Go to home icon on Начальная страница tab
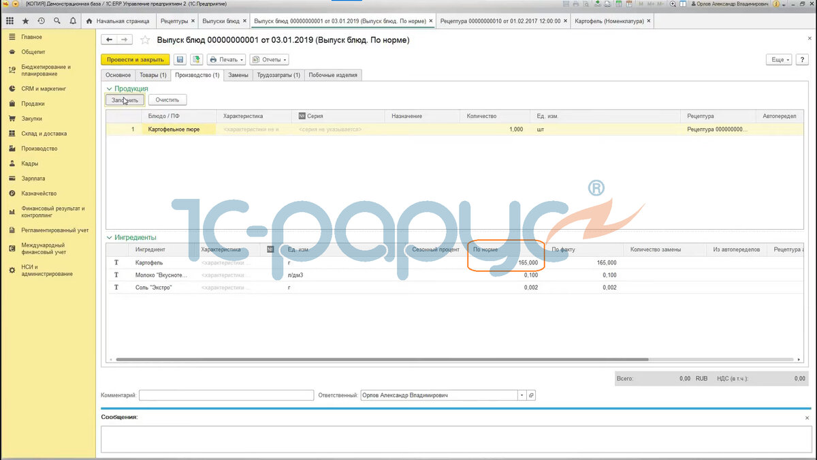 pyautogui.click(x=89, y=21)
